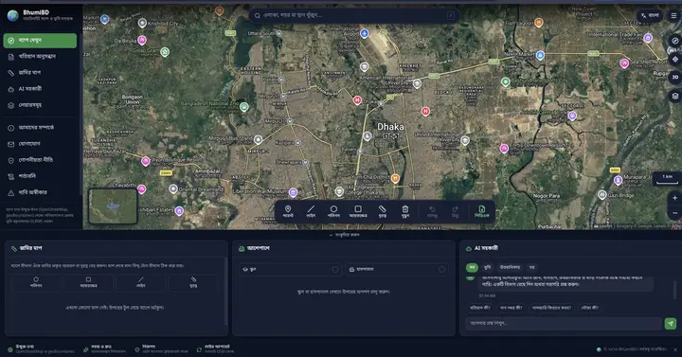Select the rectangle tool in map toolbar
The height and width of the screenshot is (357, 682).
click(x=358, y=211)
